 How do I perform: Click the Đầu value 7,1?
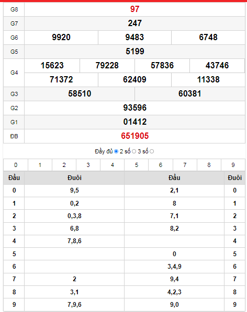pos(174,216)
